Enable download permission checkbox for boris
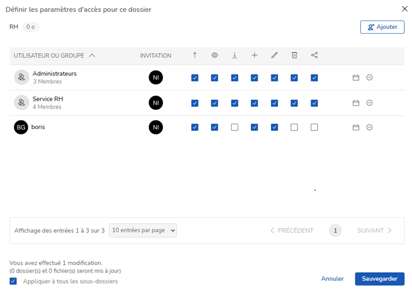The width and height of the screenshot is (412, 289). pos(235,127)
